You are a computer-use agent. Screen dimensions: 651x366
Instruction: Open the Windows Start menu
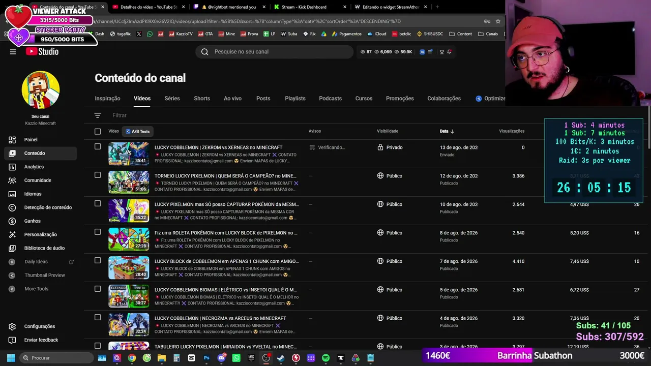(11, 358)
